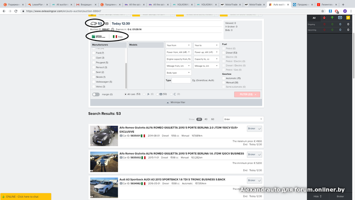This screenshot has width=355, height=200.
Task: Open the Mileage to km dropdown
Action: (206, 66)
